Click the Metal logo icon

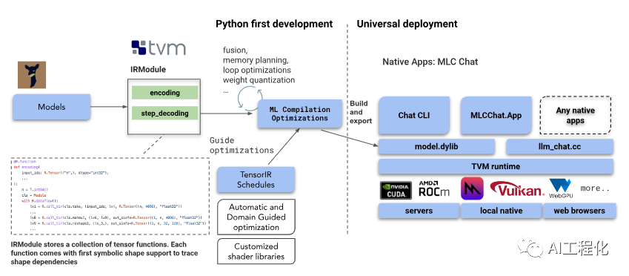tap(472, 188)
